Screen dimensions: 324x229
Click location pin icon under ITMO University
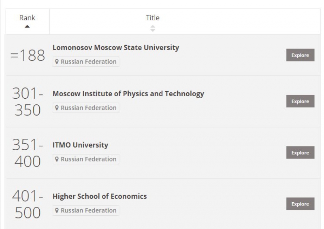tap(57, 159)
